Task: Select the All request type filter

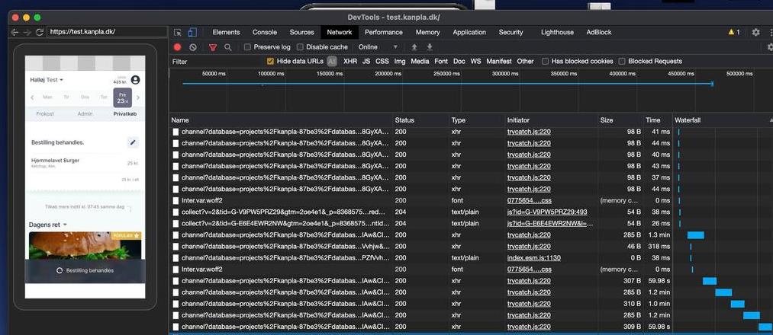Action: 332,62
